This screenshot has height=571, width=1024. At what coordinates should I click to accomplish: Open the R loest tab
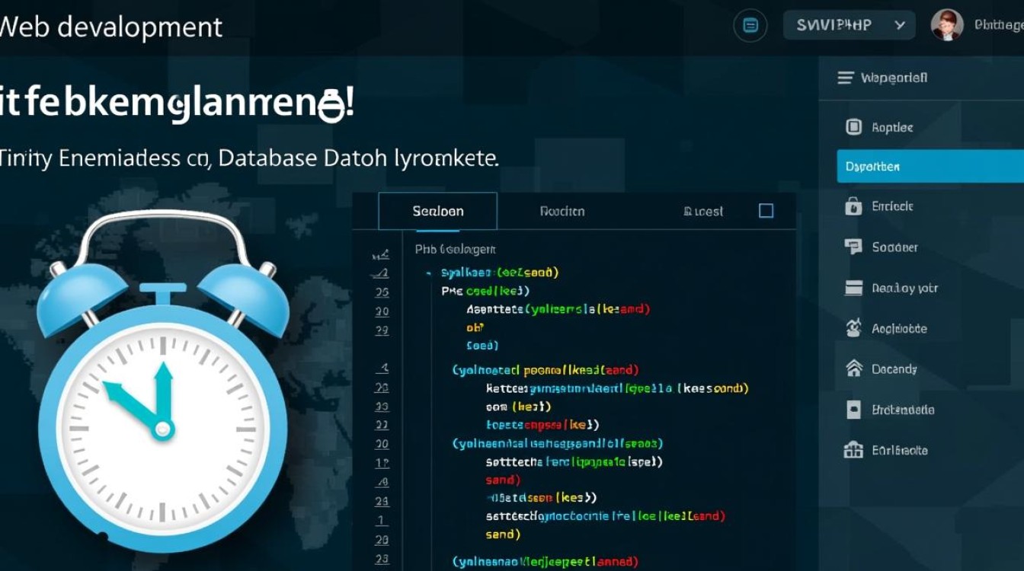(703, 211)
